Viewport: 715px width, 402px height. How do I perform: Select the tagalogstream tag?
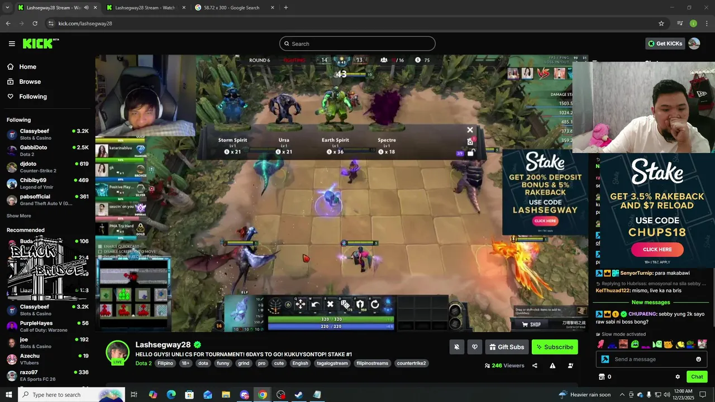332,363
